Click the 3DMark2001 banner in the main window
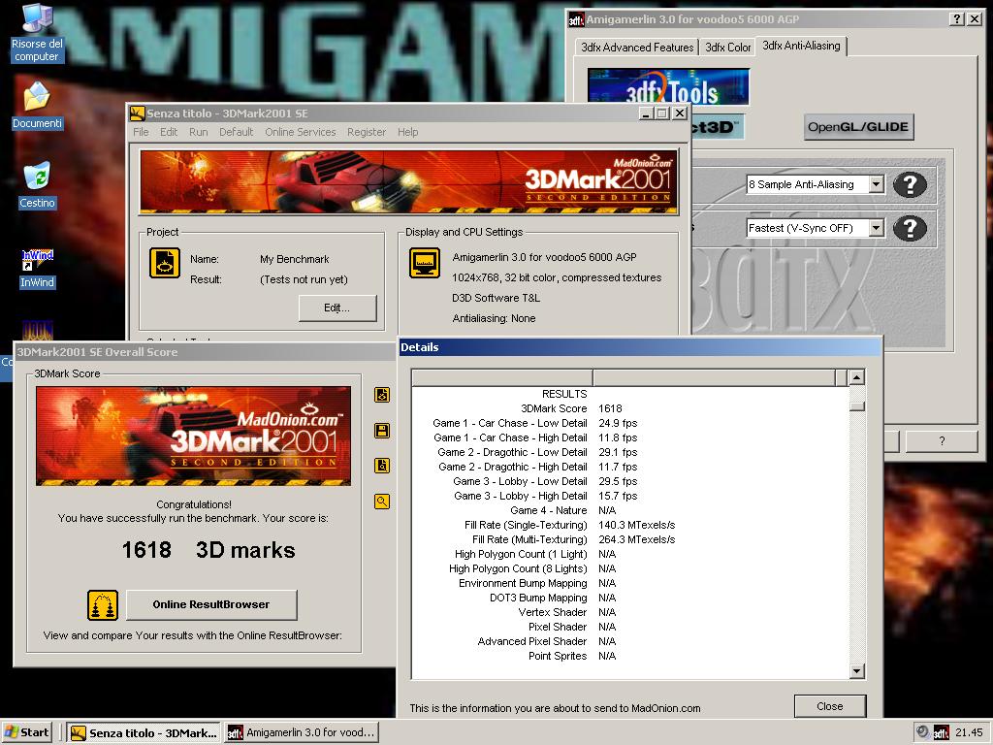 click(408, 181)
